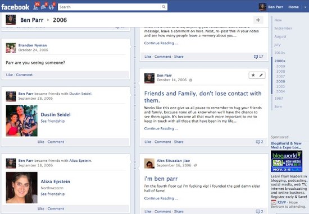Click the search magnifier icon
The image size is (309, 214).
point(163,7)
